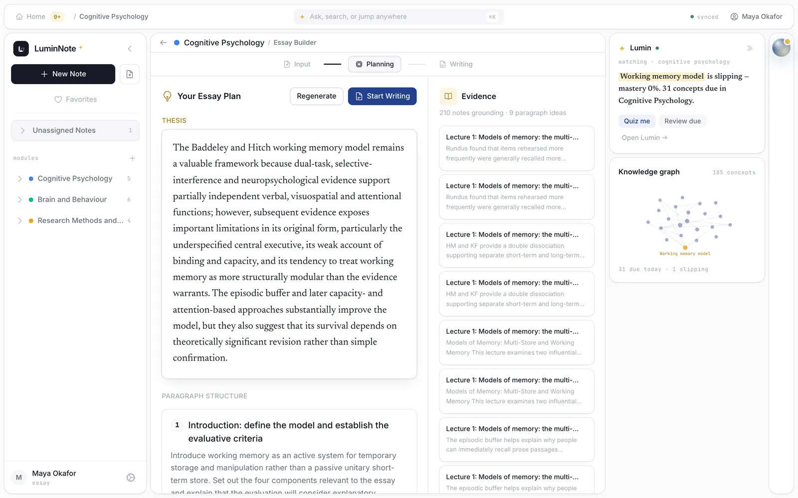Click the 9+ notifications badge

(x=57, y=16)
